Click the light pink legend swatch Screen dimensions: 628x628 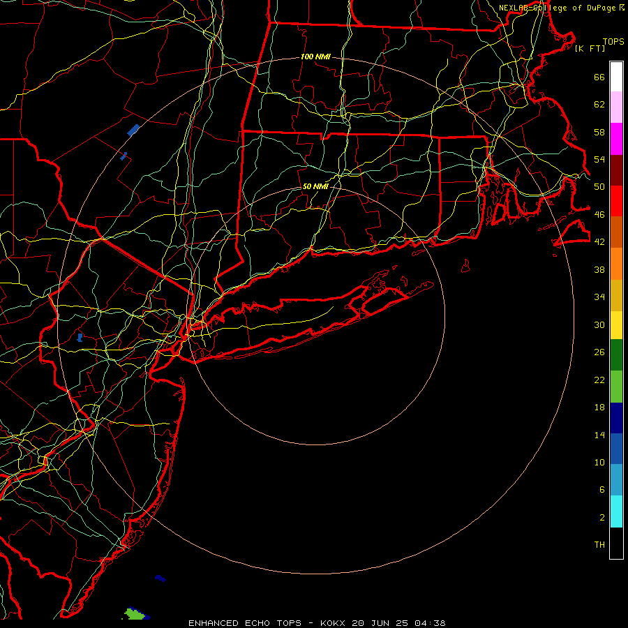pyautogui.click(x=616, y=107)
